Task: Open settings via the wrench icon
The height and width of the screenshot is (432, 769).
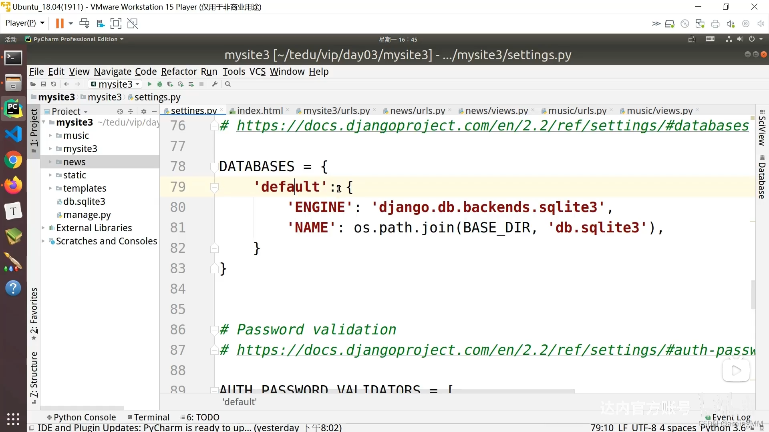Action: point(215,84)
